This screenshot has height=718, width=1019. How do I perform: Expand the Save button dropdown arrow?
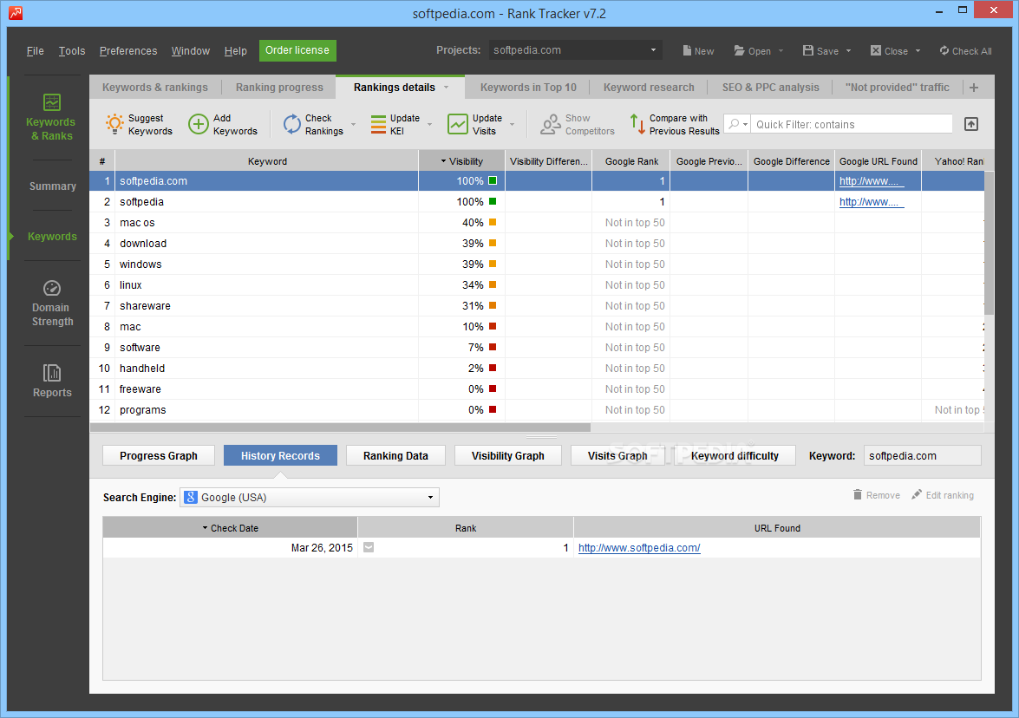coord(848,50)
